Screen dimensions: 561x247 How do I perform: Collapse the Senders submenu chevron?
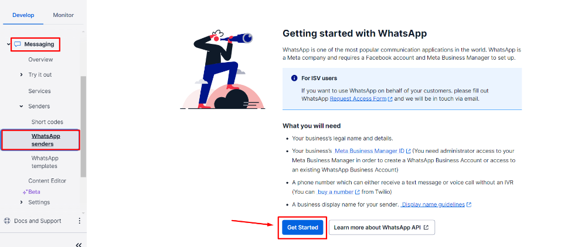(22, 107)
